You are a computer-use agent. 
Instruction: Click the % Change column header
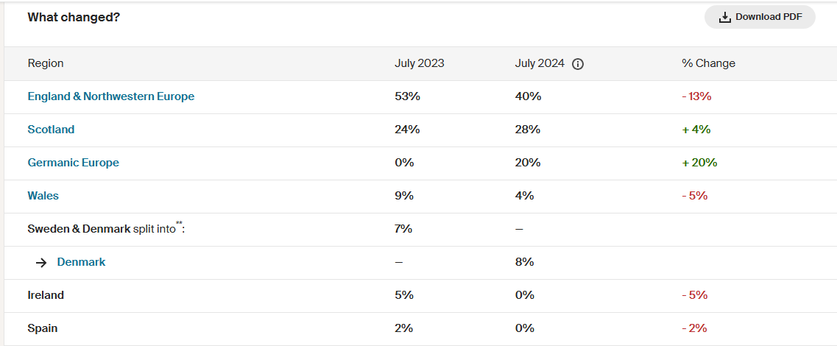coord(708,63)
